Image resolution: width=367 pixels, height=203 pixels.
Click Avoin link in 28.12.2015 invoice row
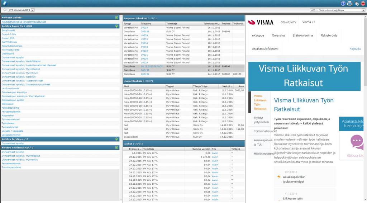click(x=215, y=157)
